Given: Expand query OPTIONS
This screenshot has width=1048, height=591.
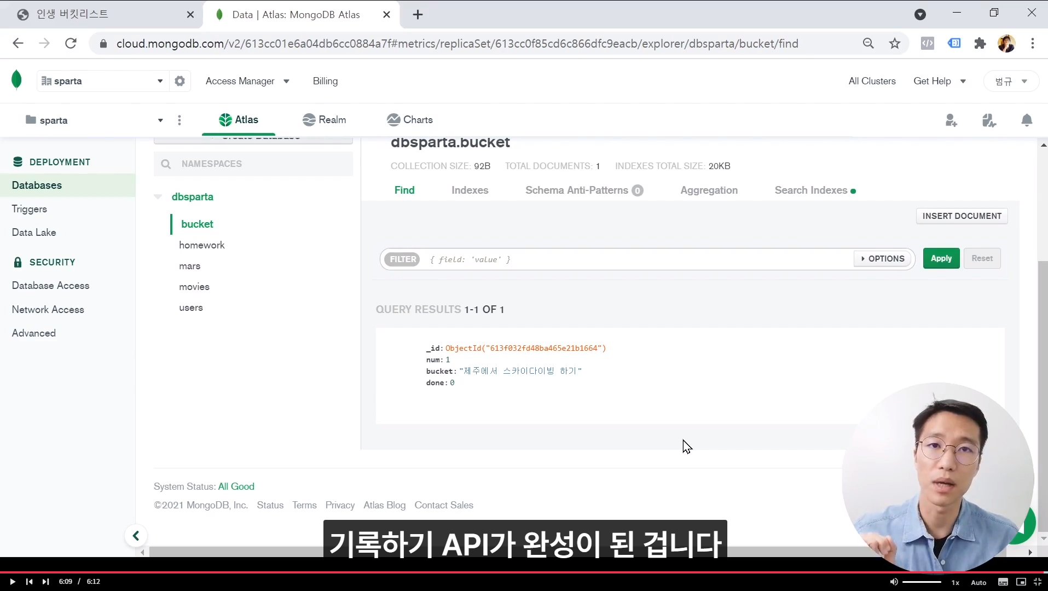Looking at the screenshot, I should tap(883, 259).
